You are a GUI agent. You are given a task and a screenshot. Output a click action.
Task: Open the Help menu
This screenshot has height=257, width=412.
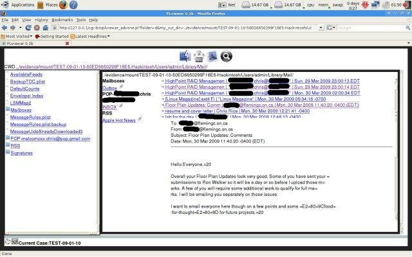pos(93,20)
